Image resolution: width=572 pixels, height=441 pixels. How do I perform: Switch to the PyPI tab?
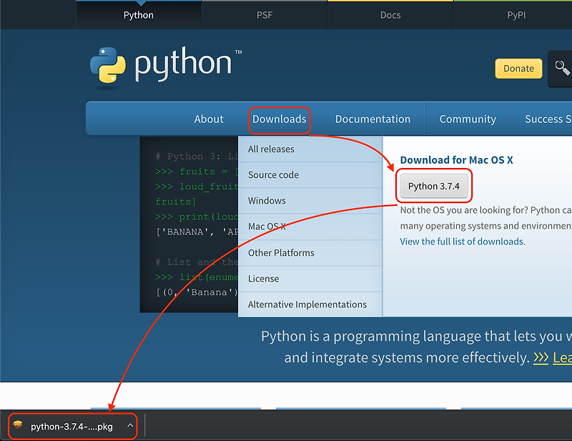516,14
